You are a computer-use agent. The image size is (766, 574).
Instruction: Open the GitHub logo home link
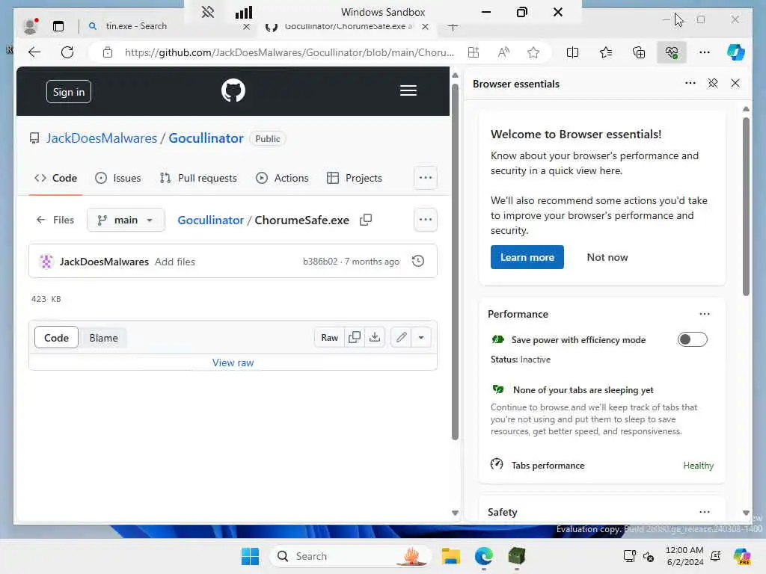pos(233,90)
